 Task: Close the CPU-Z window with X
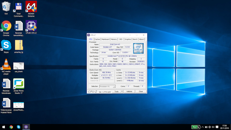[x=144, y=35]
